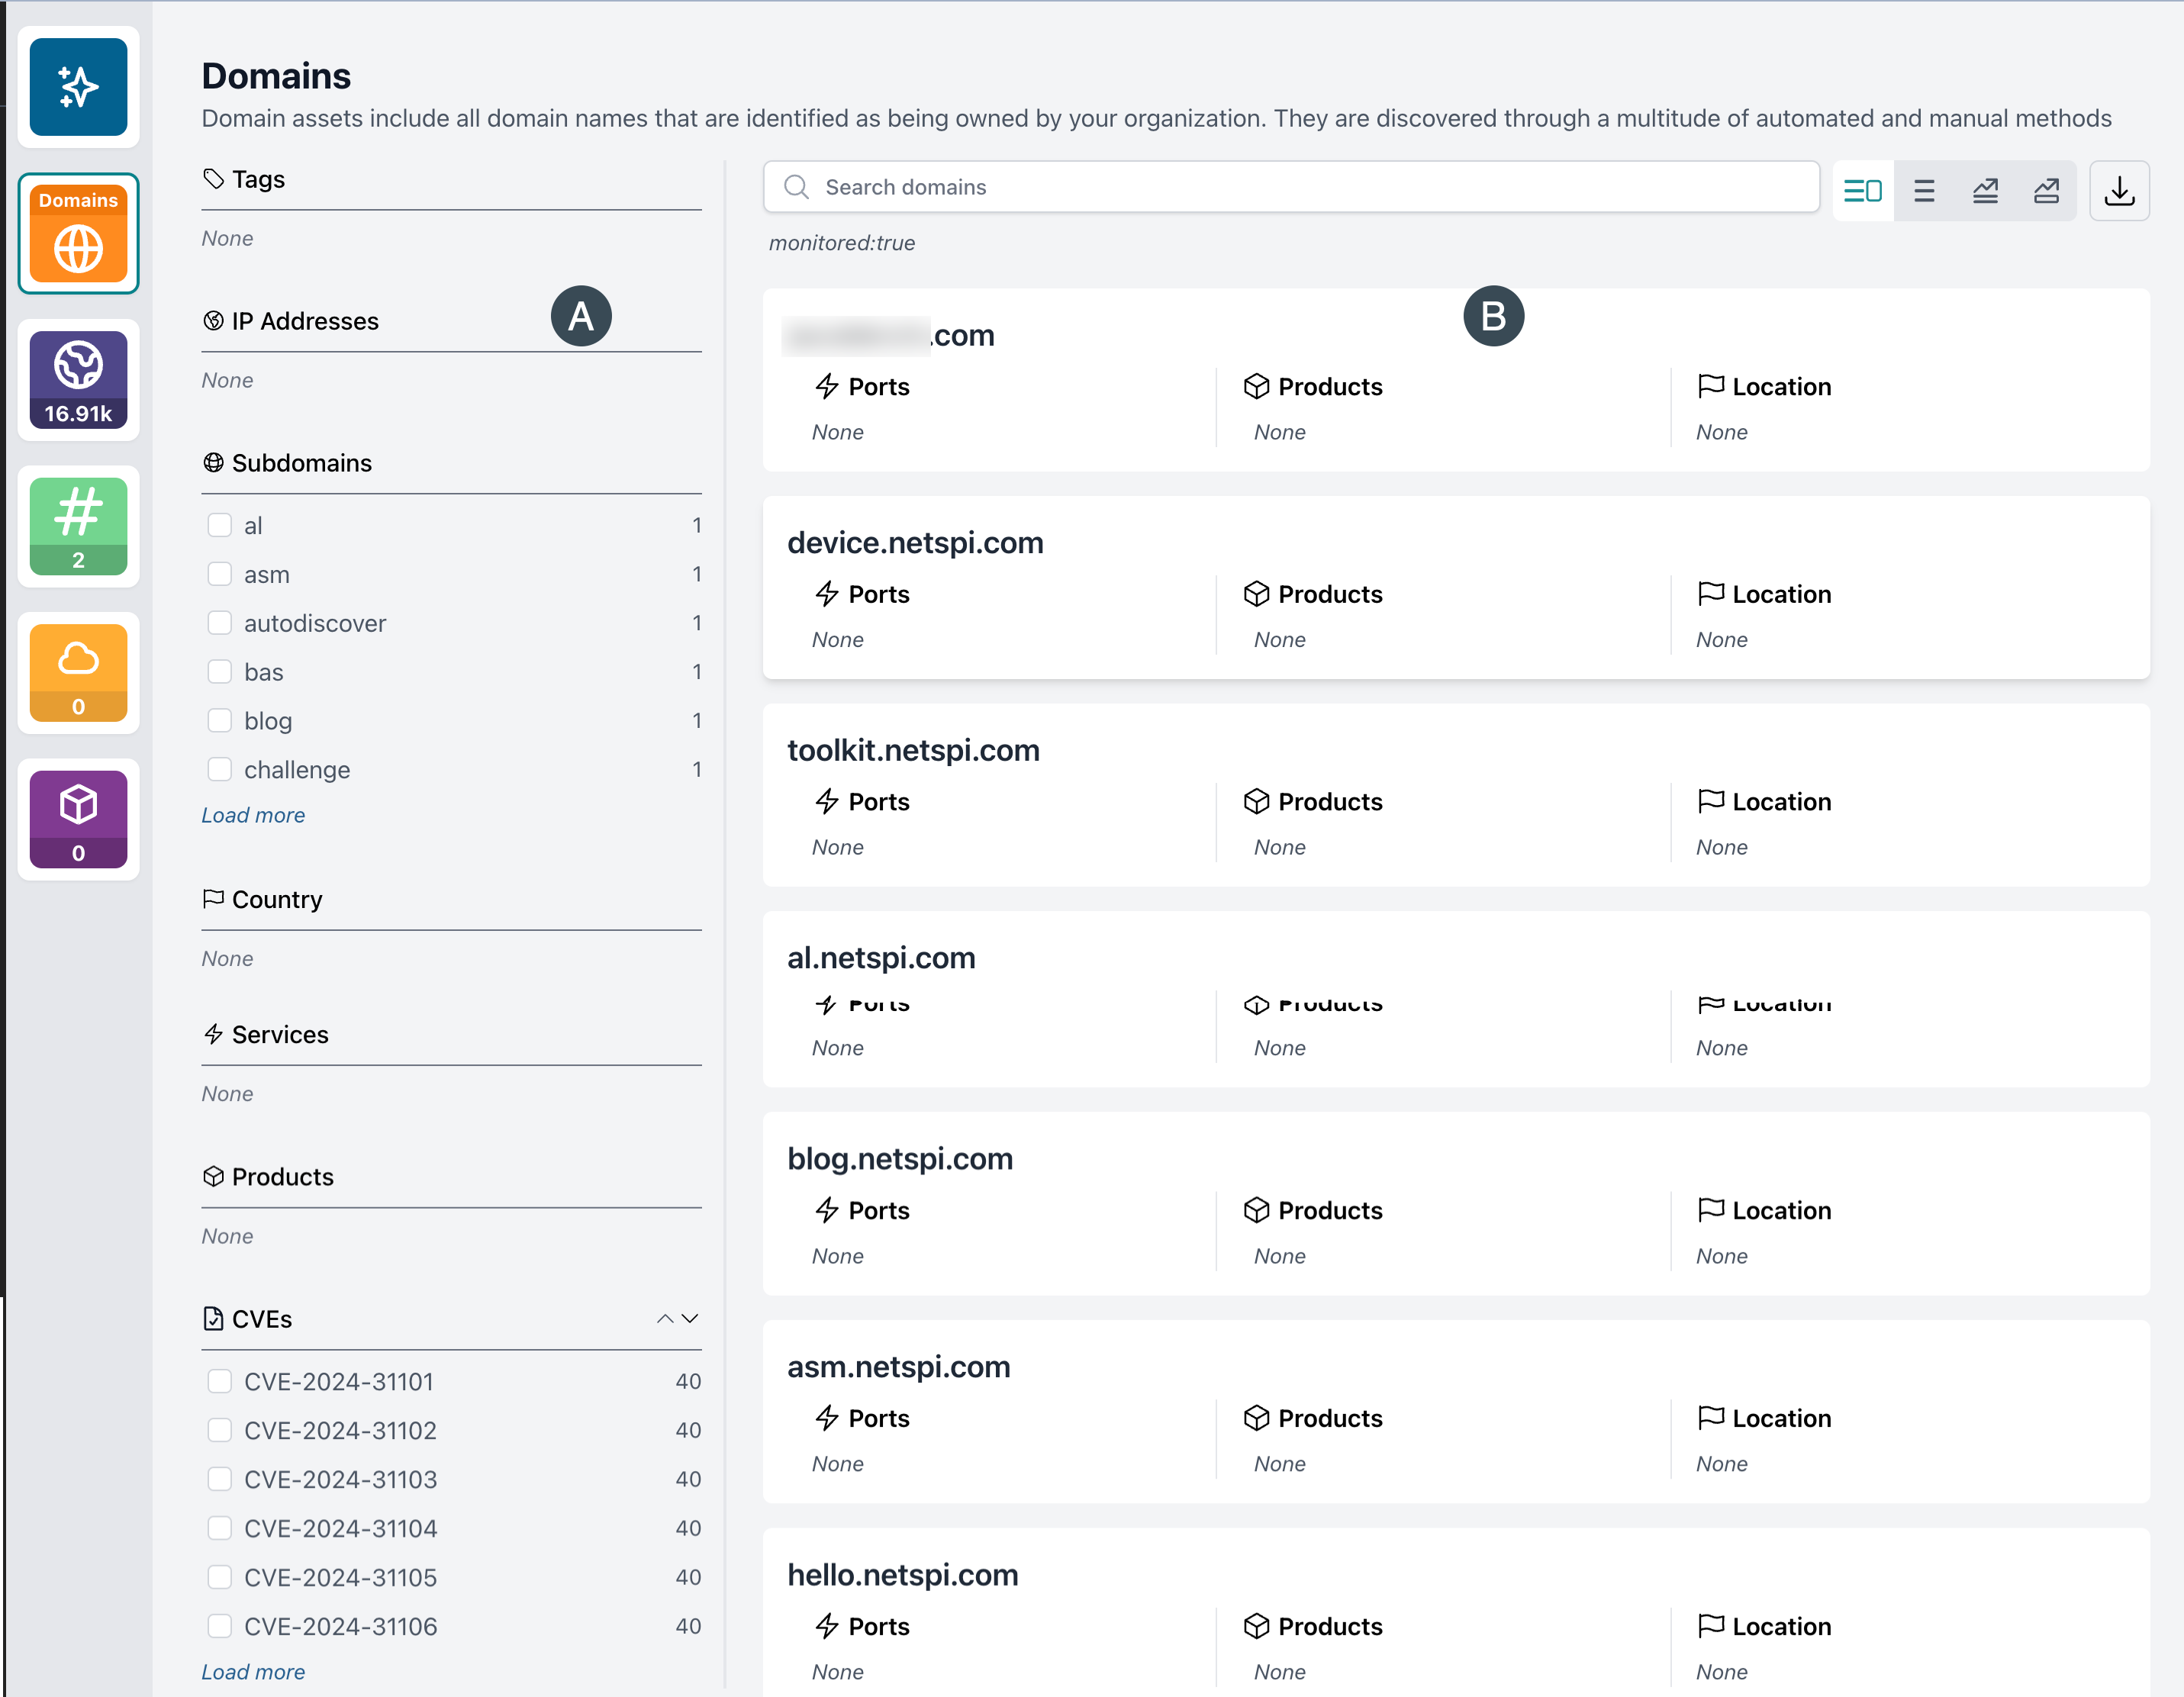Check the 'bas' subdomain filter
The image size is (2184, 1697).
point(219,672)
